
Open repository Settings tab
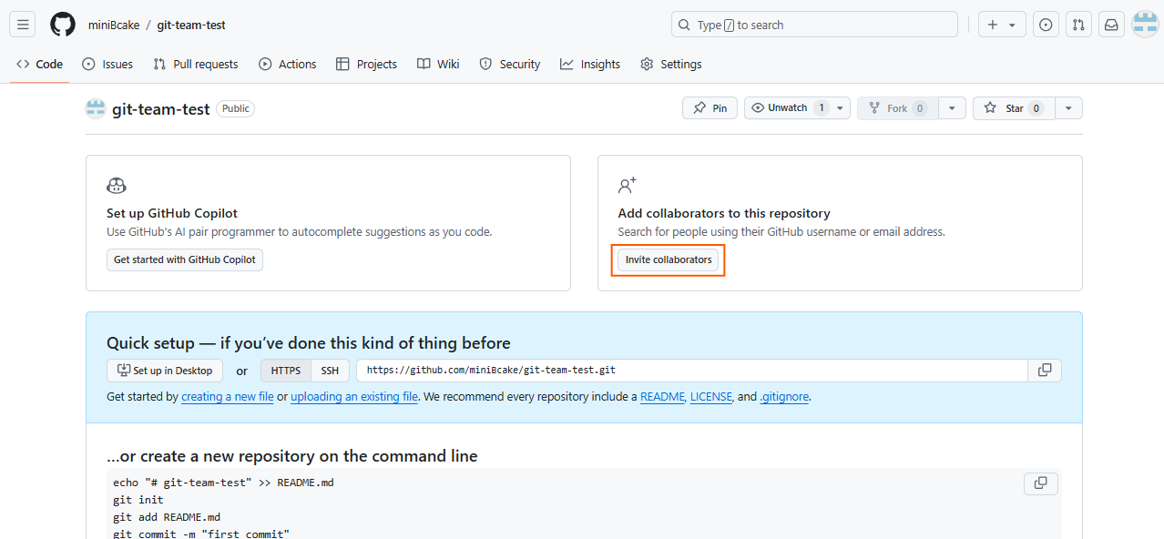[671, 64]
